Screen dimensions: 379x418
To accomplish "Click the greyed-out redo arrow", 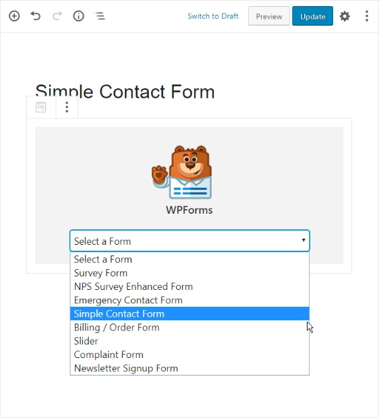I will point(57,16).
